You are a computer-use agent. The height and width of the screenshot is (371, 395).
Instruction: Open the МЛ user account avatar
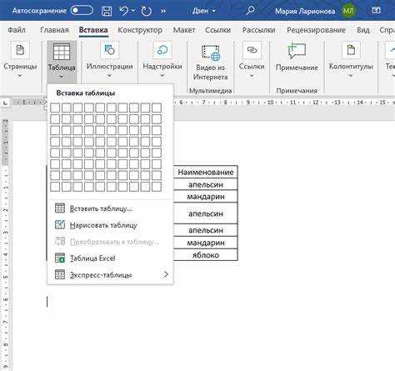(348, 11)
